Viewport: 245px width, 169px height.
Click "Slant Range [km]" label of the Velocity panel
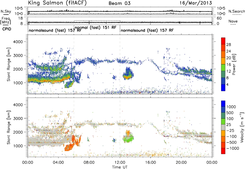click(x=9, y=127)
